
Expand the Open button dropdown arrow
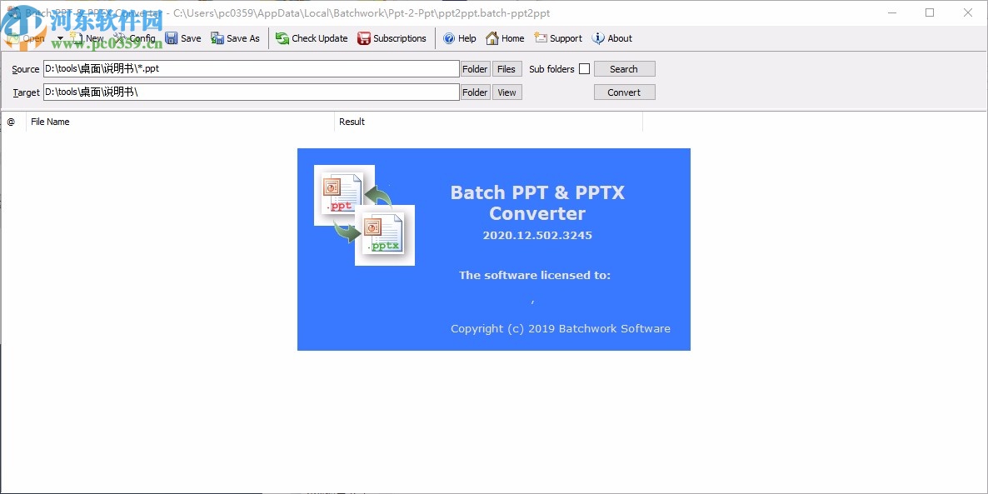pos(59,38)
